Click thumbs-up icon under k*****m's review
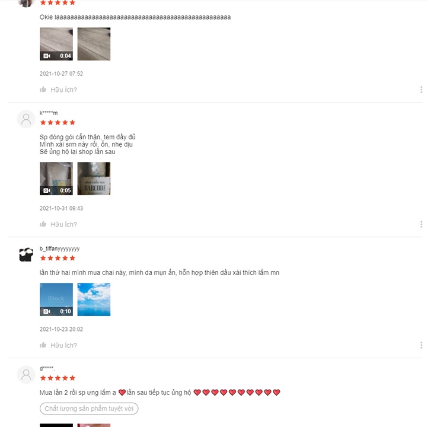The width and height of the screenshot is (427, 427). pos(43,224)
